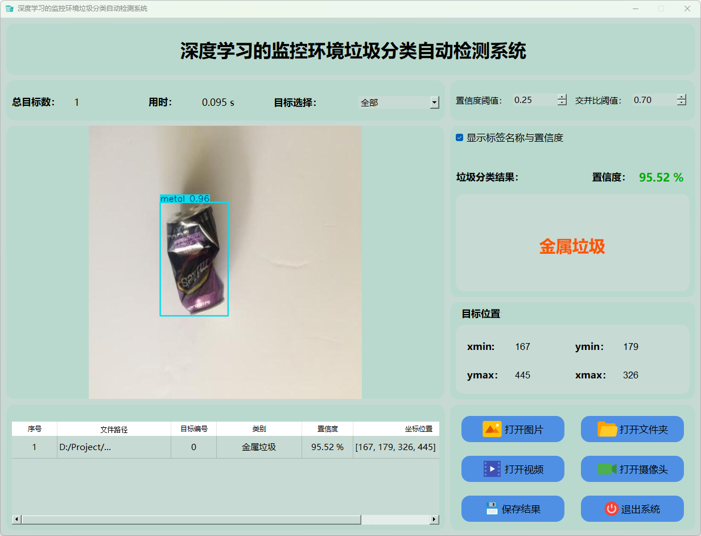Click the film icon on 打开视频 button

pos(492,469)
